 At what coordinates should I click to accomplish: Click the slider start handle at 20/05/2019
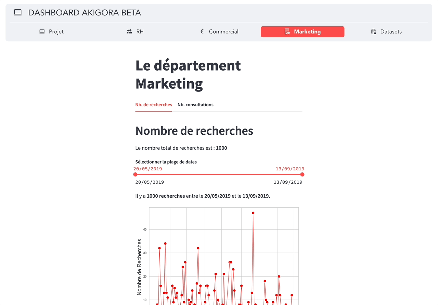pyautogui.click(x=136, y=174)
